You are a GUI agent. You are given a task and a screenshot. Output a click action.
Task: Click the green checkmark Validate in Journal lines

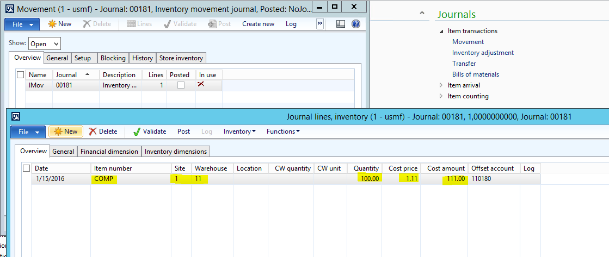(137, 131)
